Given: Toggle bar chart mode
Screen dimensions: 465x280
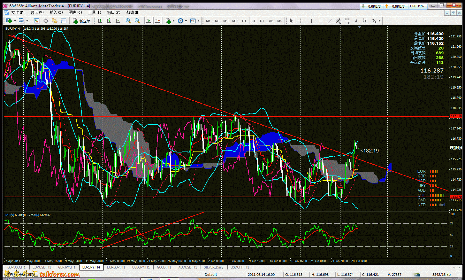Looking at the screenshot, I should point(100,21).
